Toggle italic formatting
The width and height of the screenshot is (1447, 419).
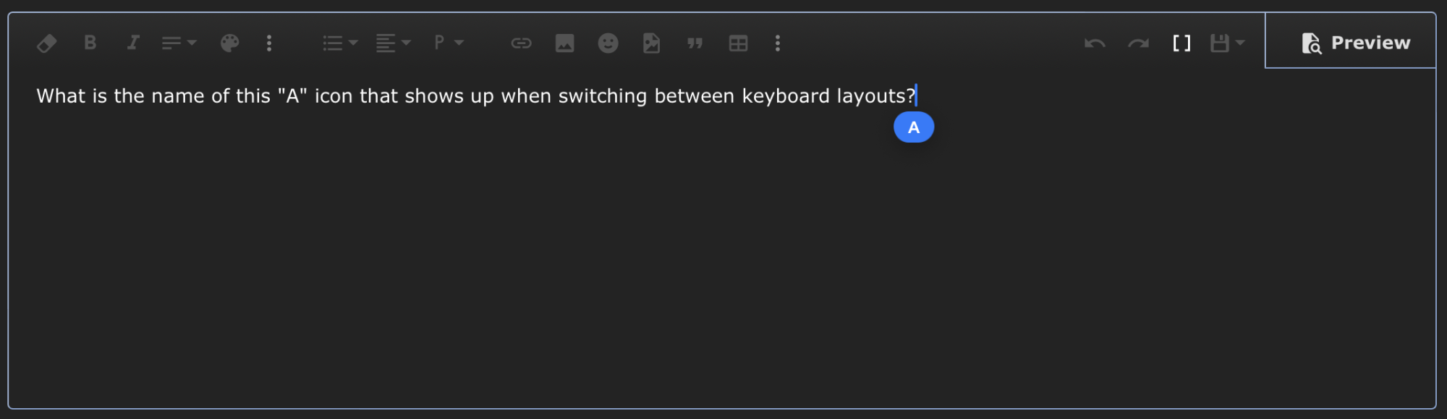[x=133, y=43]
